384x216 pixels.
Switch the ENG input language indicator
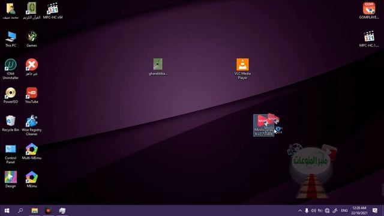point(344,211)
